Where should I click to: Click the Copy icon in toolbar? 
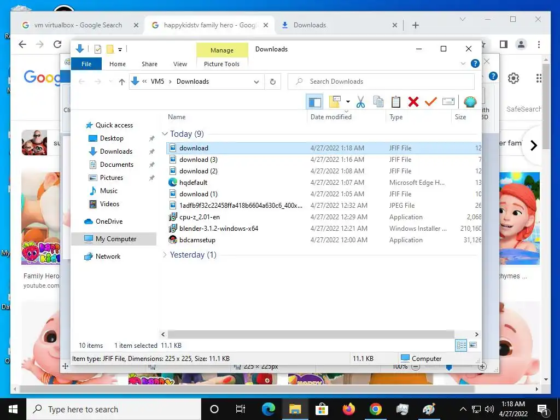point(378,102)
